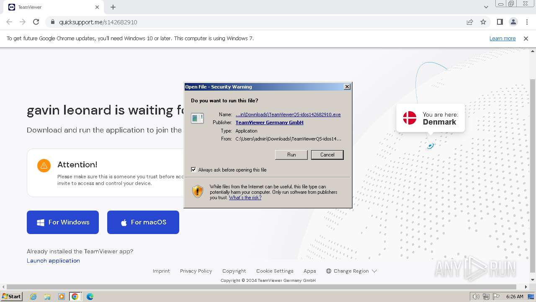This screenshot has width=536, height=302.
Task: Toggle Chrome side panel icon
Action: coord(500,22)
